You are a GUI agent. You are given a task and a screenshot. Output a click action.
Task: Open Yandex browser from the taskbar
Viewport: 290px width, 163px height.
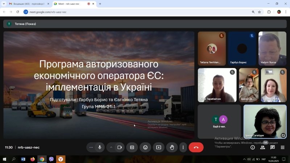[61, 159]
